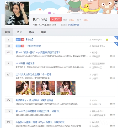
Task: Open the menu icon at top right
Action: click(116, 2)
